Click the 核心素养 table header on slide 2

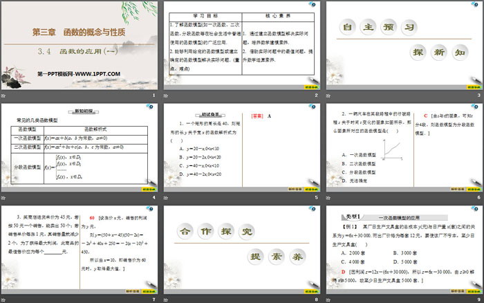[x=278, y=16]
